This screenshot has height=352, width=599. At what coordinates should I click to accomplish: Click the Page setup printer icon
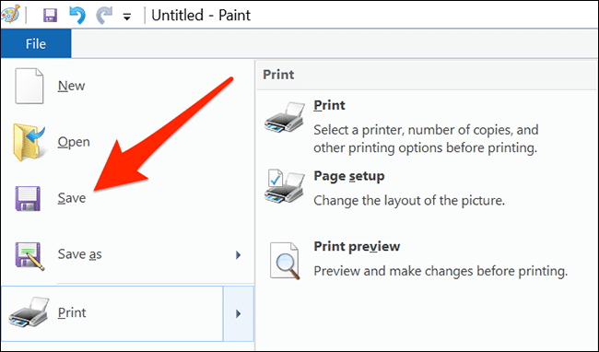coord(285,186)
